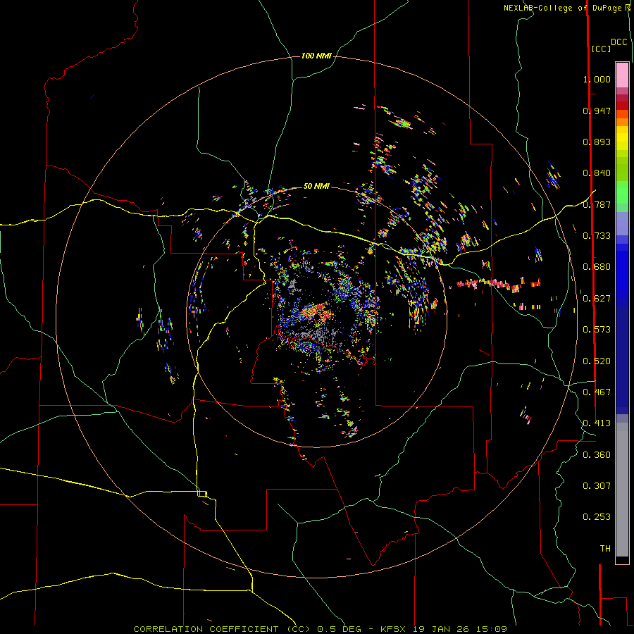Screen dimensions: 634x634
Task: Click the 0.307 legend value
Action: click(x=597, y=486)
